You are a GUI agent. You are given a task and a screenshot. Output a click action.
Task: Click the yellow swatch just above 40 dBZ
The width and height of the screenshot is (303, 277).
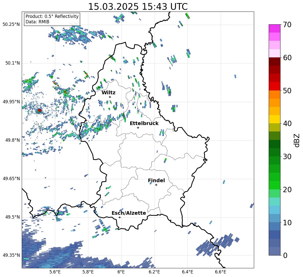click(274, 119)
